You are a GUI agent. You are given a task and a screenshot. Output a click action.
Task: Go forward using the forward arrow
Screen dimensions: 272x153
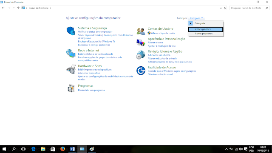(9, 8)
